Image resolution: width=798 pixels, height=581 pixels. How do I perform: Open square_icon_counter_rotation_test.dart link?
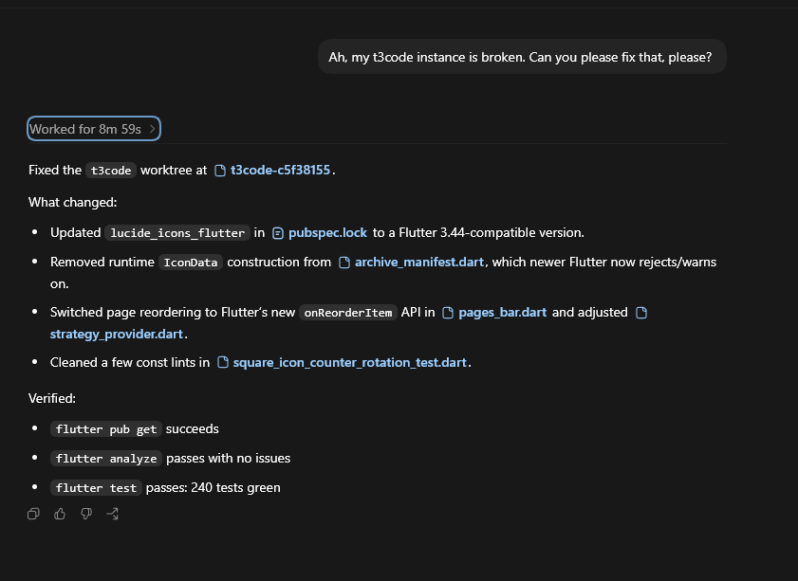point(350,362)
